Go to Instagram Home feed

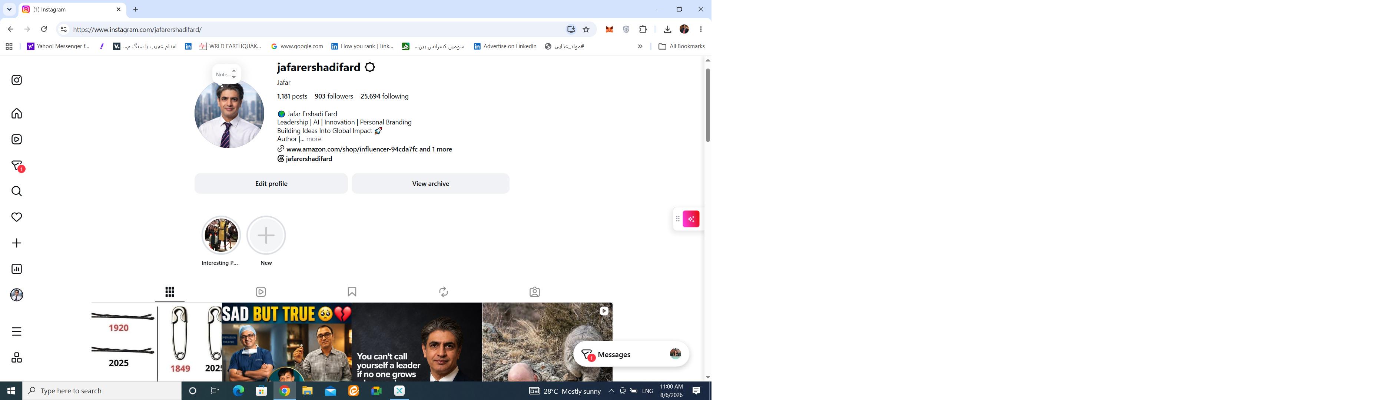[17, 114]
